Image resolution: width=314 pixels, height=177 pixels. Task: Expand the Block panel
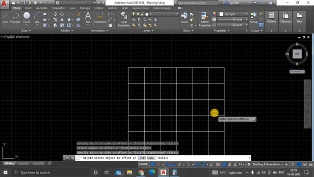click(188, 30)
